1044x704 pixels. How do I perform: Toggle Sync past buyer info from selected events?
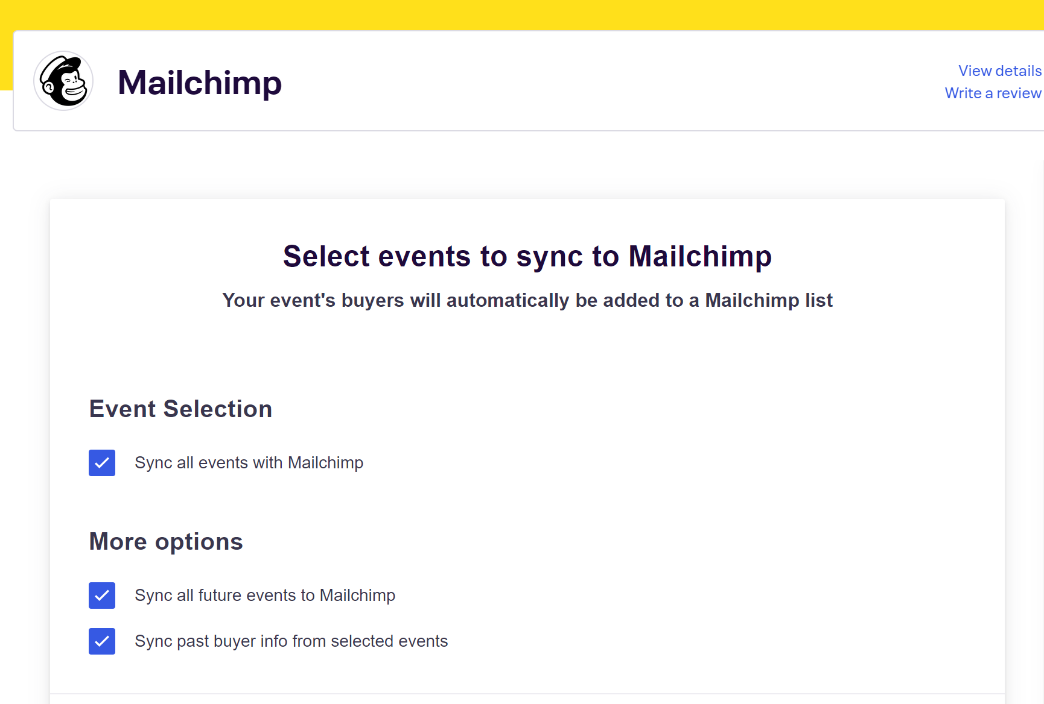(102, 641)
